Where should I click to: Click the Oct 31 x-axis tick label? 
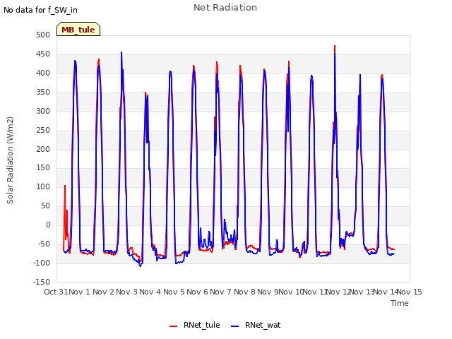(56, 292)
